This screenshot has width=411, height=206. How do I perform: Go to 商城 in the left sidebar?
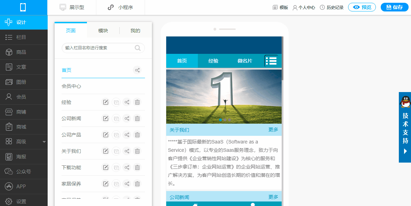click(24, 127)
